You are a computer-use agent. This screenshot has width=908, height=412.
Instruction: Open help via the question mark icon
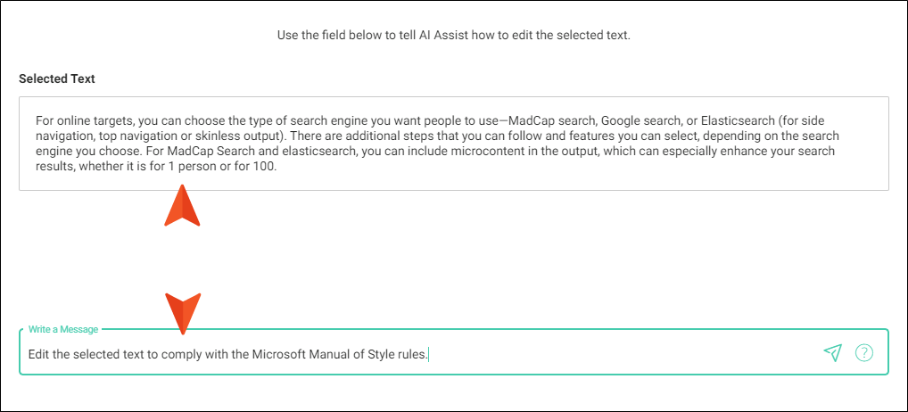coord(864,352)
